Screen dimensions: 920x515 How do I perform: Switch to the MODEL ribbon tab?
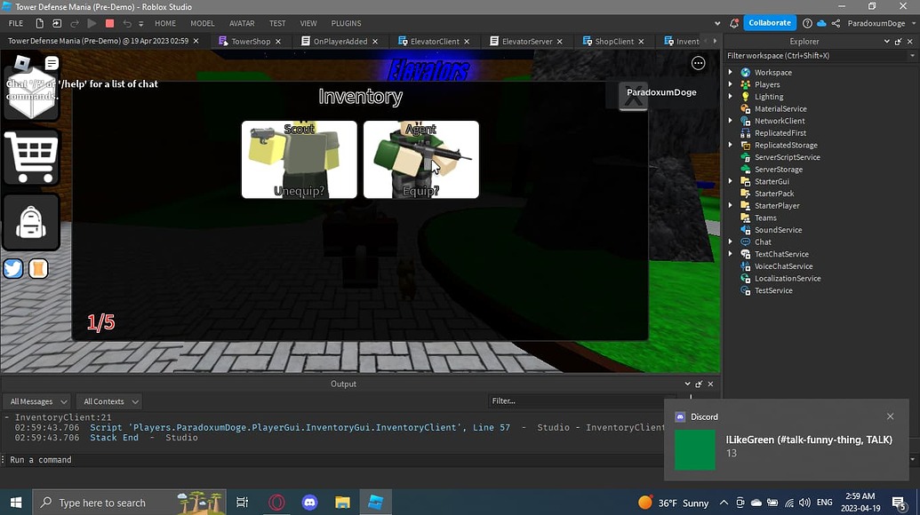tap(203, 23)
